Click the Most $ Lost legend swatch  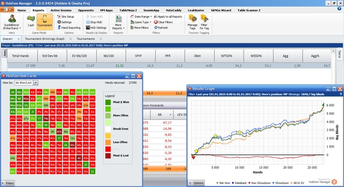tap(108, 156)
